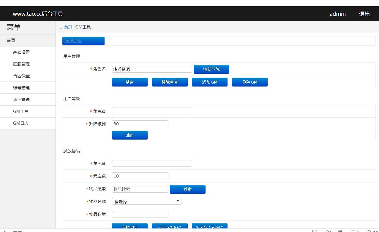Click the 添加GM button
Screen dimensions: 379x232
click(209, 82)
